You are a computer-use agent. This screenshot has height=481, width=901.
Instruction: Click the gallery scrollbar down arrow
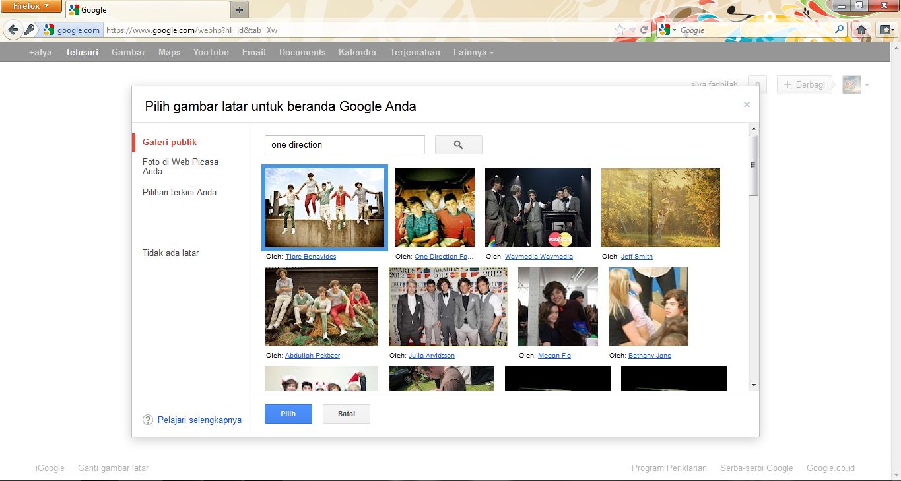(754, 385)
